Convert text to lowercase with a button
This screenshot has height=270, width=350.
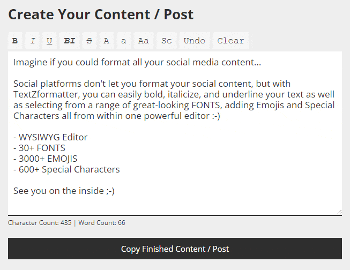point(124,41)
